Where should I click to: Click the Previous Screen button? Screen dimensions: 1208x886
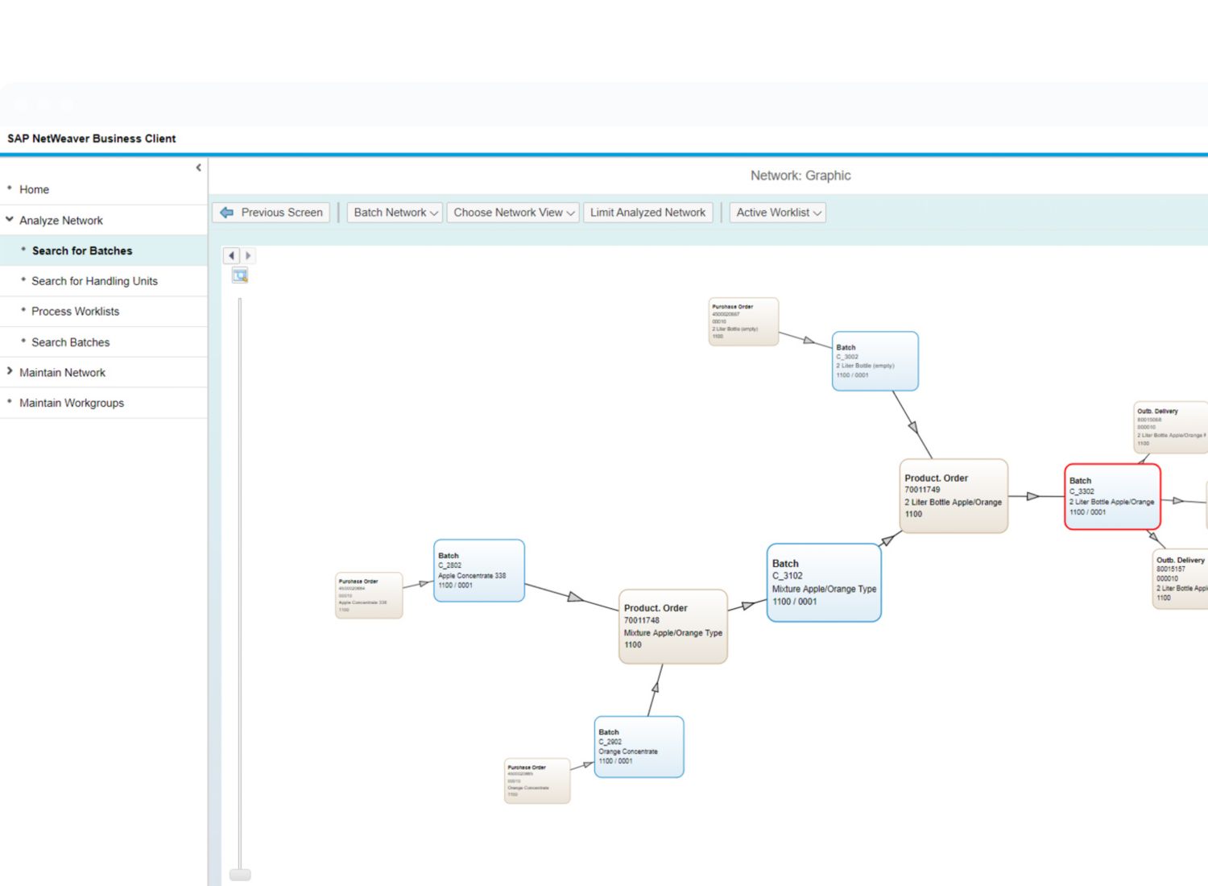(x=271, y=213)
